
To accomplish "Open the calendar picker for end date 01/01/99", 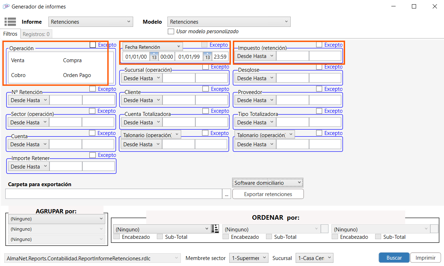I will [207, 57].
